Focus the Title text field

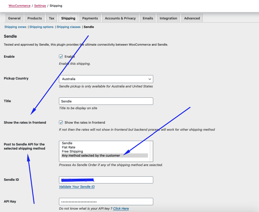106,101
